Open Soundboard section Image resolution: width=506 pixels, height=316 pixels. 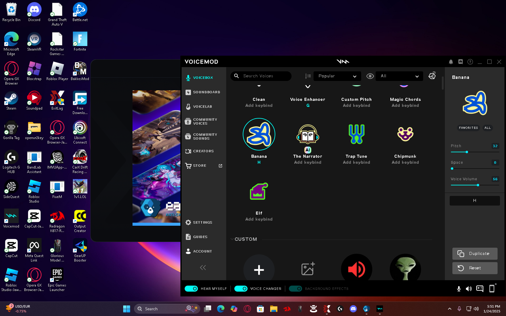click(204, 92)
